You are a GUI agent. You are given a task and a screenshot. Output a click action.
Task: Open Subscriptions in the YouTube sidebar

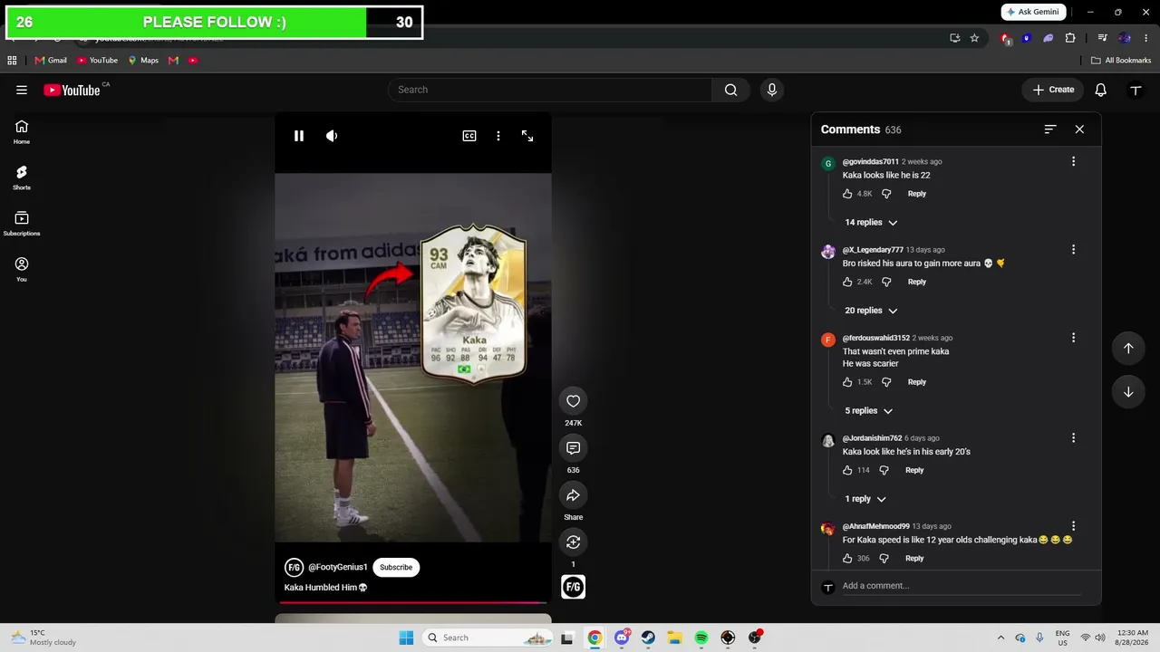click(x=22, y=224)
